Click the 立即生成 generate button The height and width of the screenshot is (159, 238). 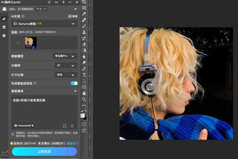pos(44,152)
